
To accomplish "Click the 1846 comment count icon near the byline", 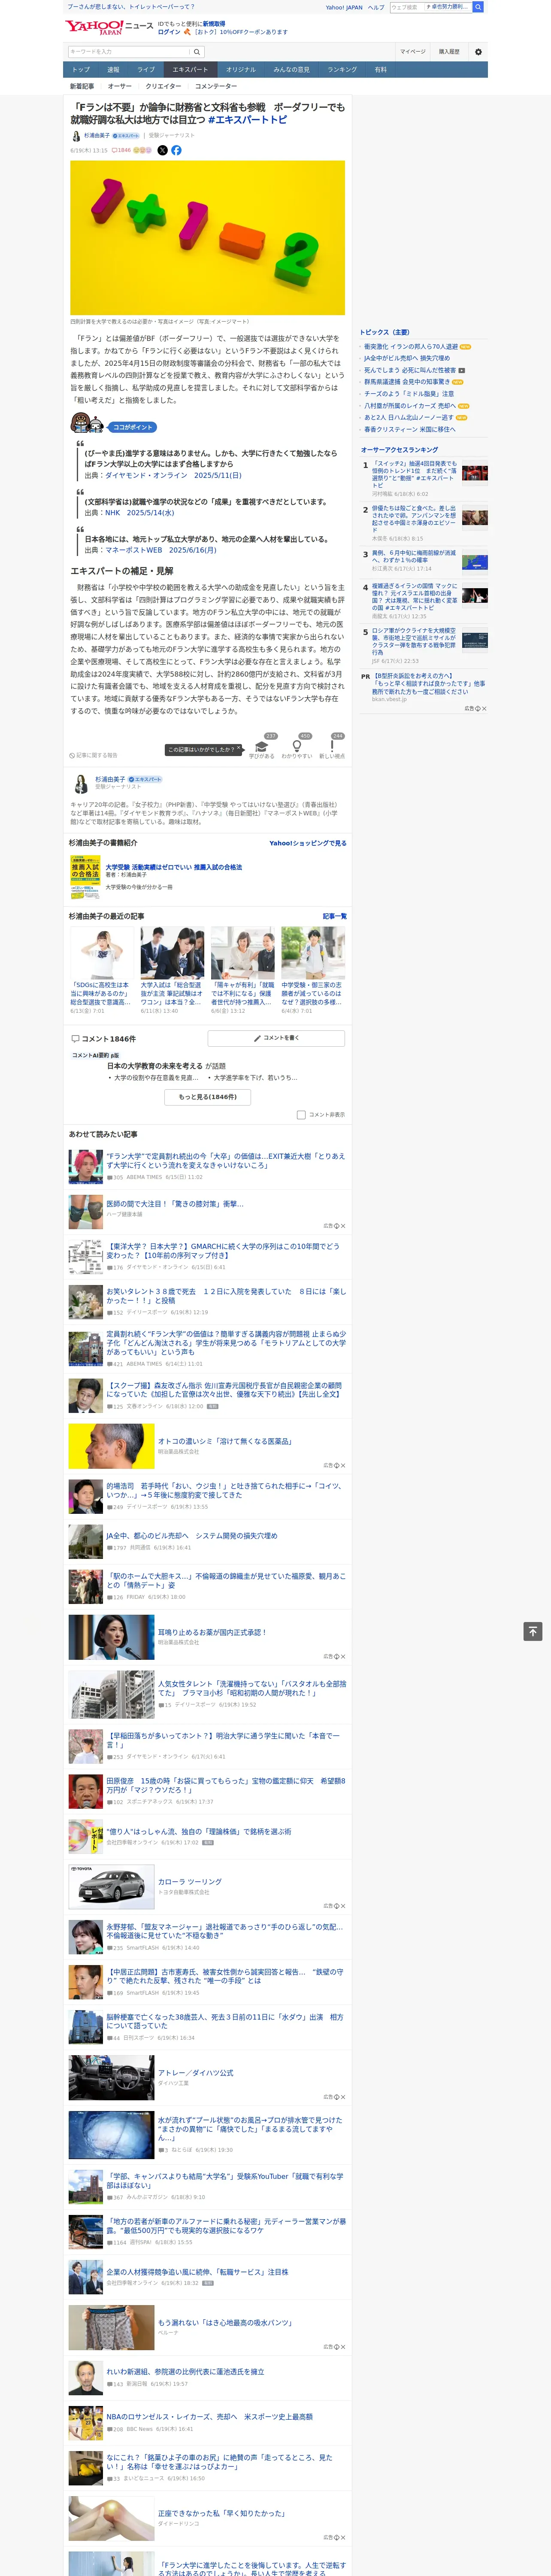I will click(x=121, y=150).
